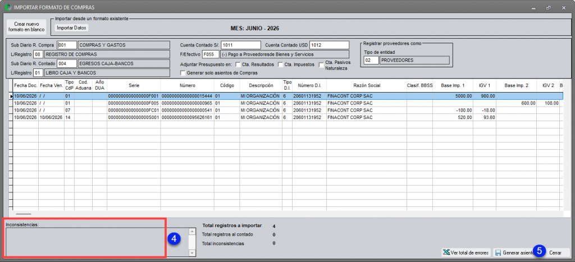
Task: Click the IGV 1 value 900.00
Action: point(485,96)
